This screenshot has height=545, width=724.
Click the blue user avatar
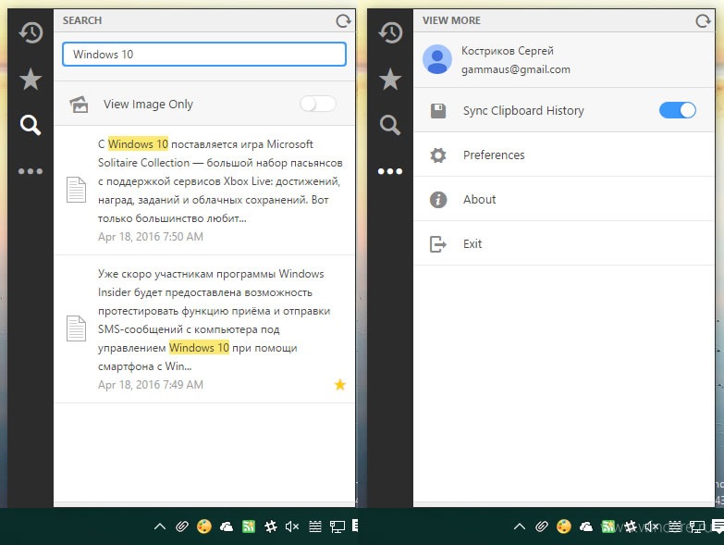(437, 59)
